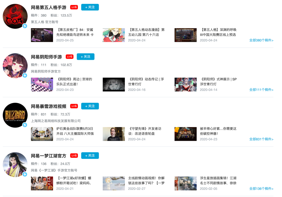Click 粉丝：102.8万 follower count
The width and height of the screenshot is (282, 197).
61,65
